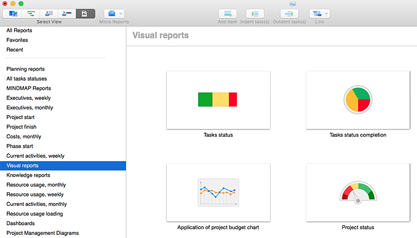Select Project start category
This screenshot has height=238, width=417.
click(x=20, y=117)
